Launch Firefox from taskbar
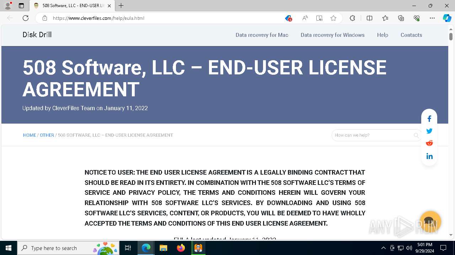 coord(181,248)
